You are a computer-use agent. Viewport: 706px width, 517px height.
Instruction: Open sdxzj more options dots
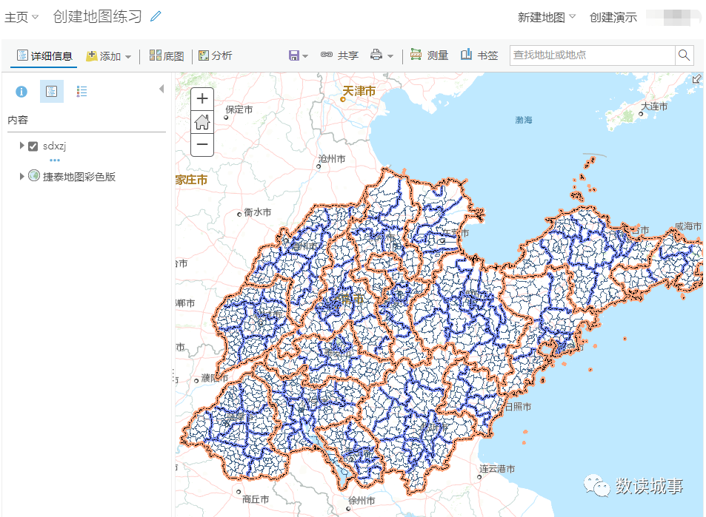point(55,160)
